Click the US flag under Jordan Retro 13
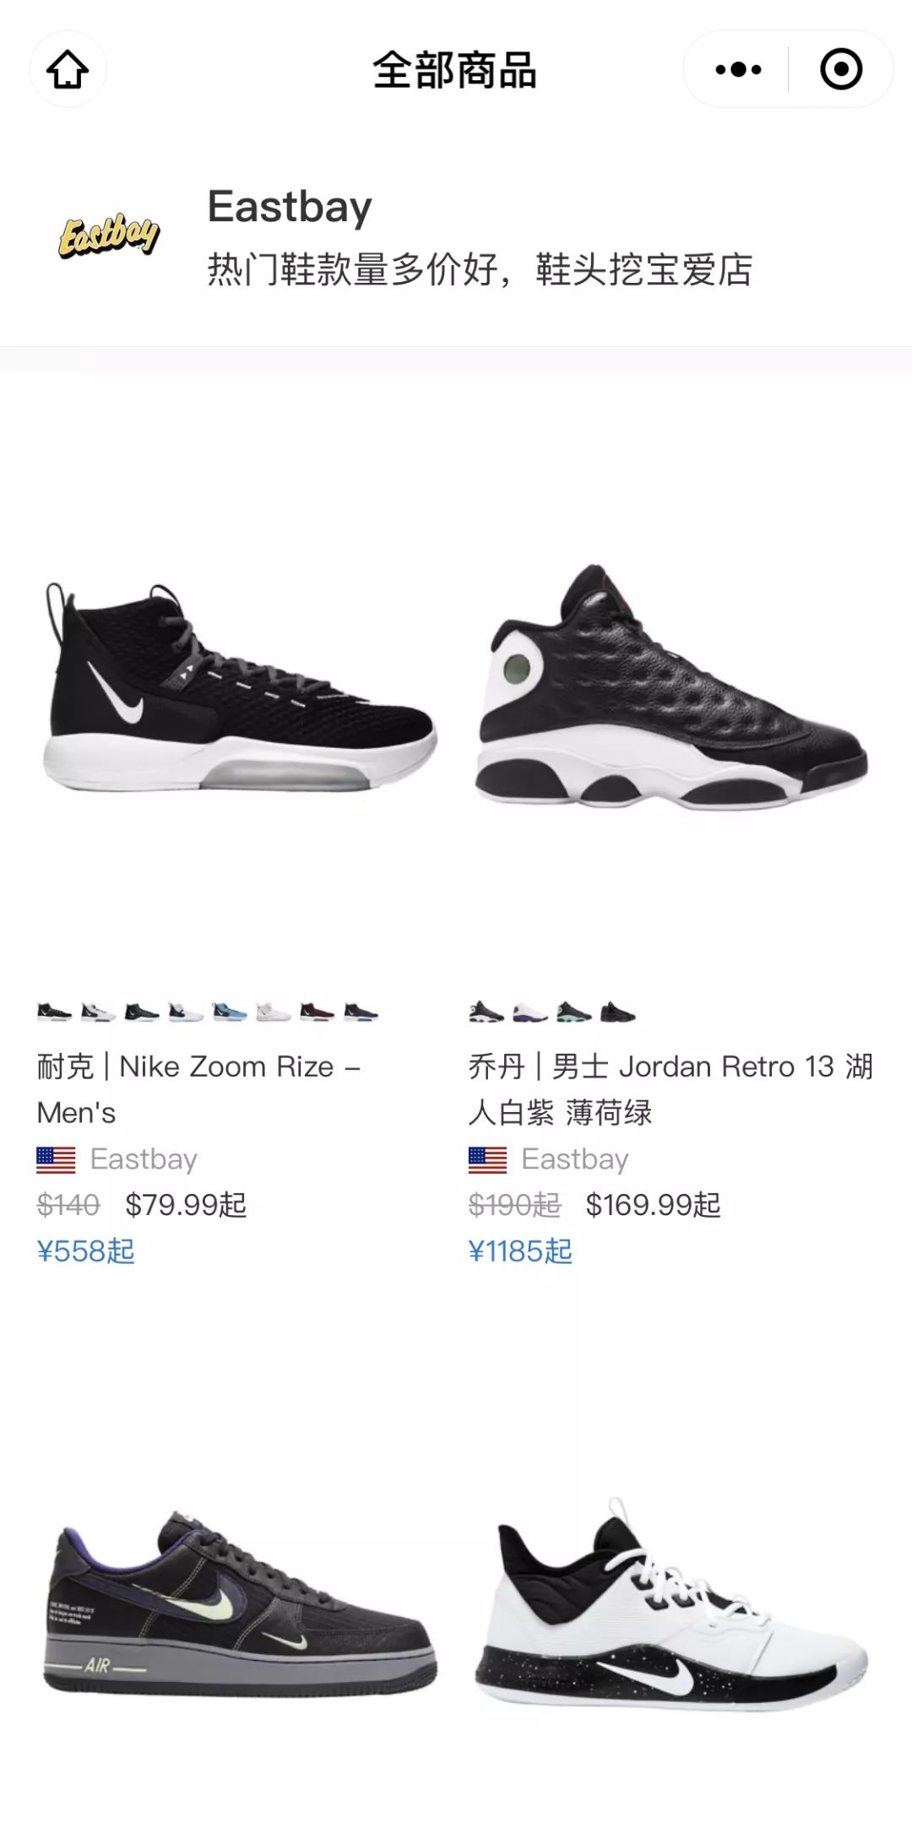The width and height of the screenshot is (912, 1823). [487, 1160]
